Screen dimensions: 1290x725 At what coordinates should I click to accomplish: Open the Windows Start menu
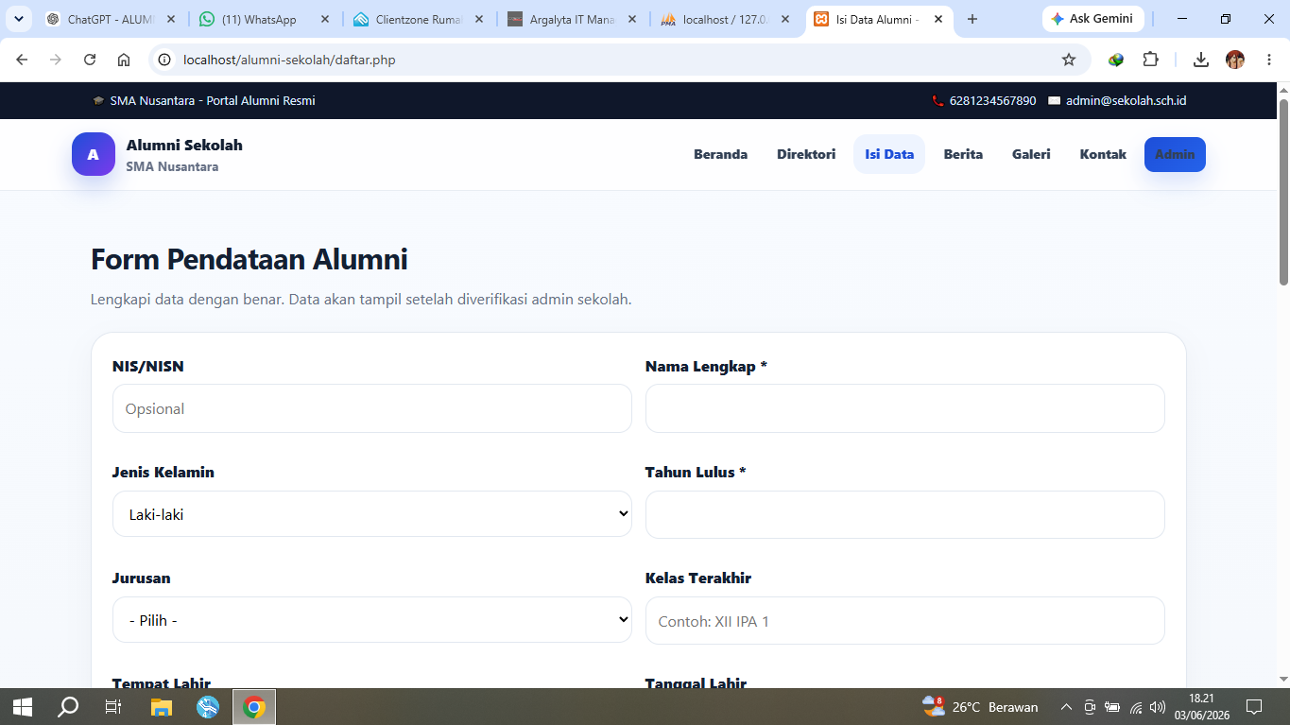coord(23,707)
